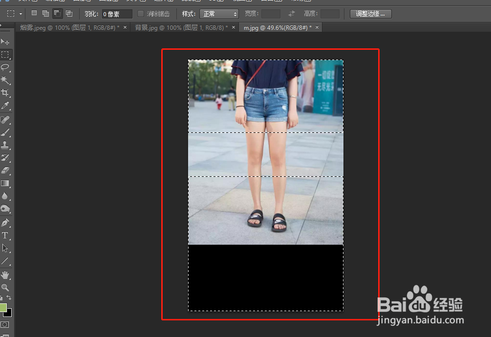491x337 pixels.
Task: Select the Healing Brush tool
Action: click(x=5, y=120)
